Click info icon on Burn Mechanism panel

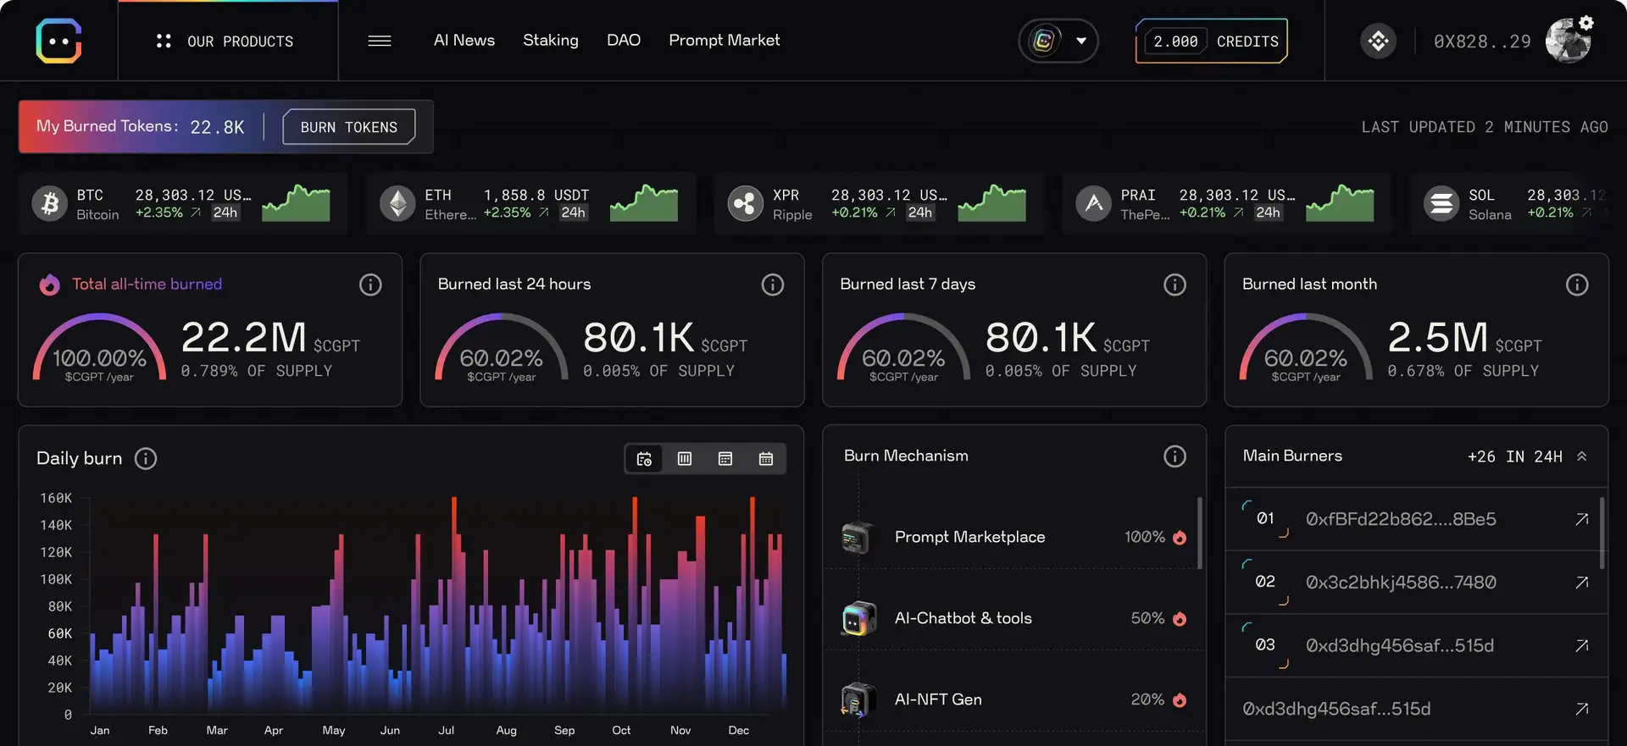[x=1174, y=456]
